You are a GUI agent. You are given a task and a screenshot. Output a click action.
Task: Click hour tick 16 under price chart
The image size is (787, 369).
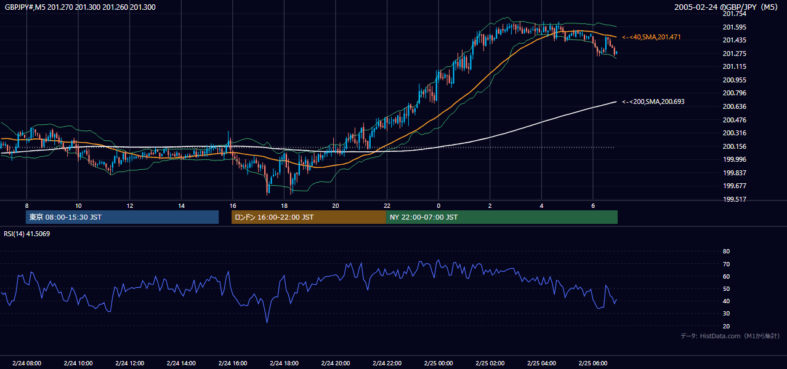tap(232, 205)
